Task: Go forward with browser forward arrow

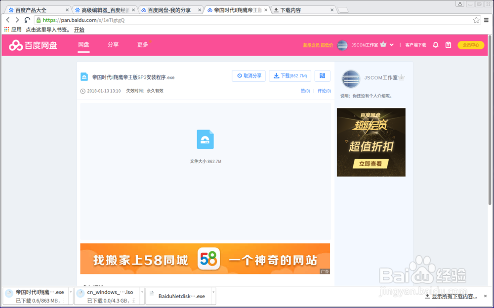Action: click(17, 20)
